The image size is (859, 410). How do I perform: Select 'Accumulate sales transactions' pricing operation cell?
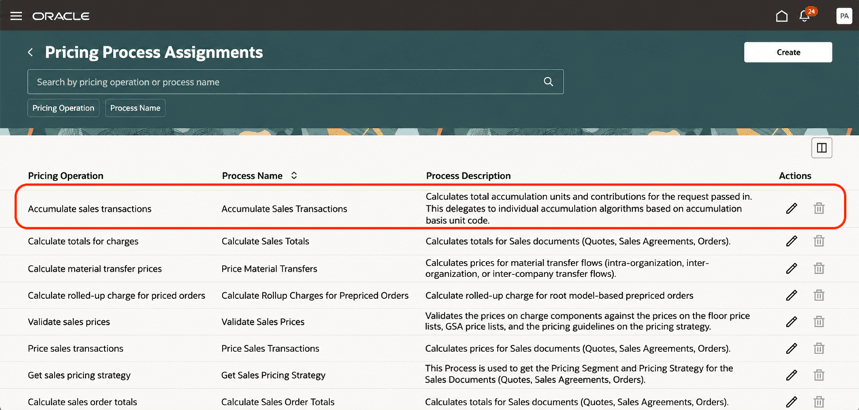pyautogui.click(x=90, y=209)
